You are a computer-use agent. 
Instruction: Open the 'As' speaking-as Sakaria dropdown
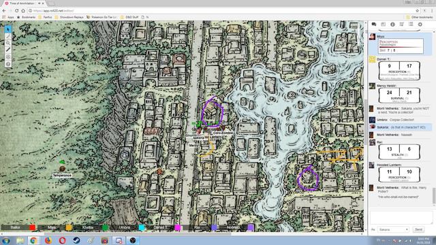tap(393, 230)
